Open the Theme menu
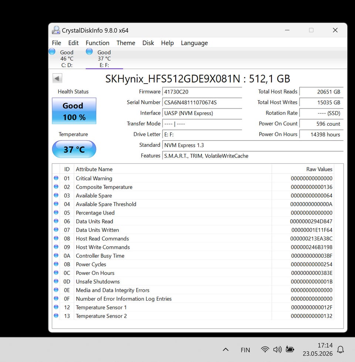Screen dimensions: 355x362 click(126, 43)
